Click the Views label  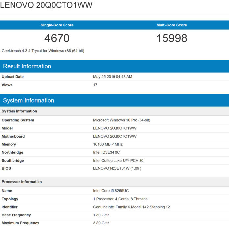click(x=7, y=85)
